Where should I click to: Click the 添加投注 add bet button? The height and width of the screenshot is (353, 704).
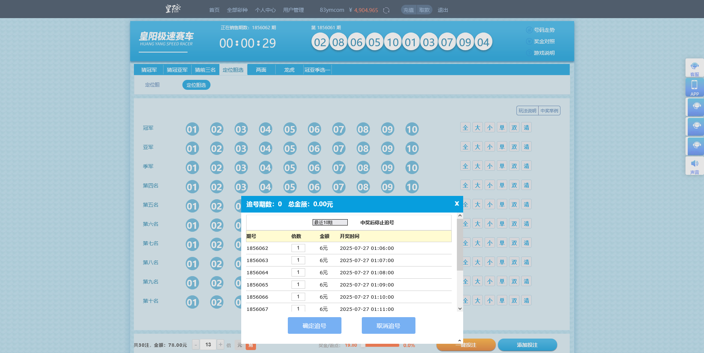click(527, 345)
